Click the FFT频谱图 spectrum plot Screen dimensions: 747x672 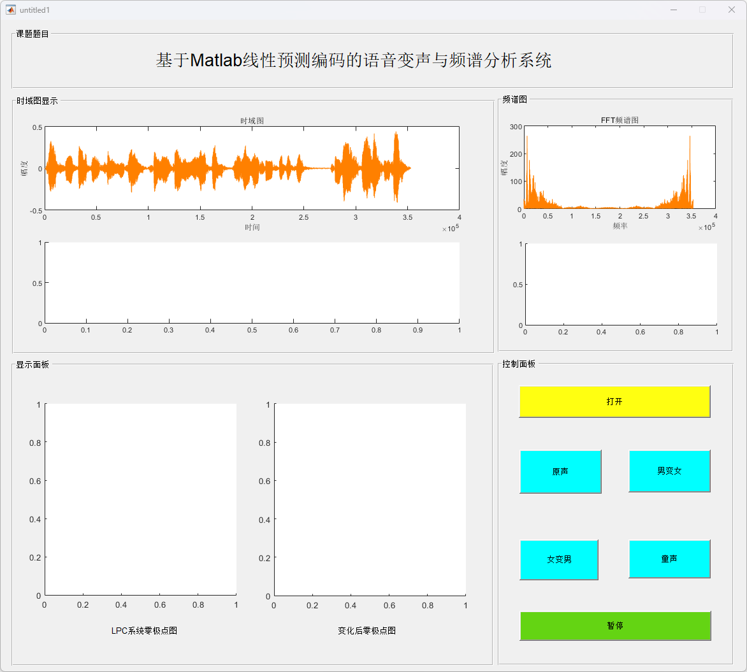pyautogui.click(x=619, y=168)
